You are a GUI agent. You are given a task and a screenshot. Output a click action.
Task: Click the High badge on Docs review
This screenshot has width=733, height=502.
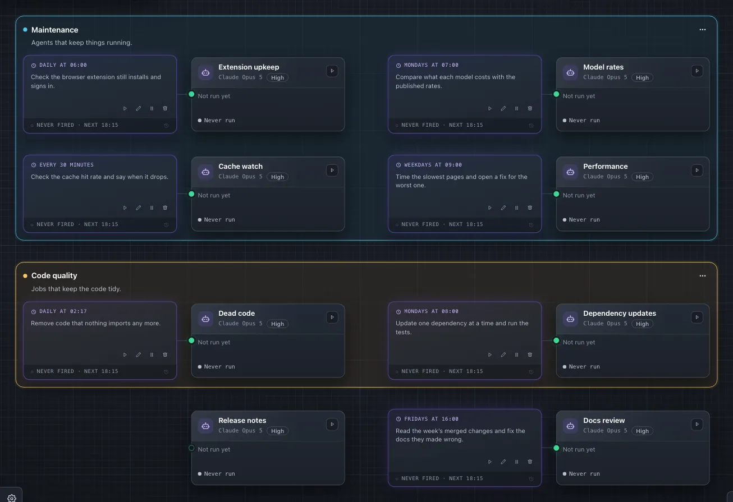click(x=643, y=431)
